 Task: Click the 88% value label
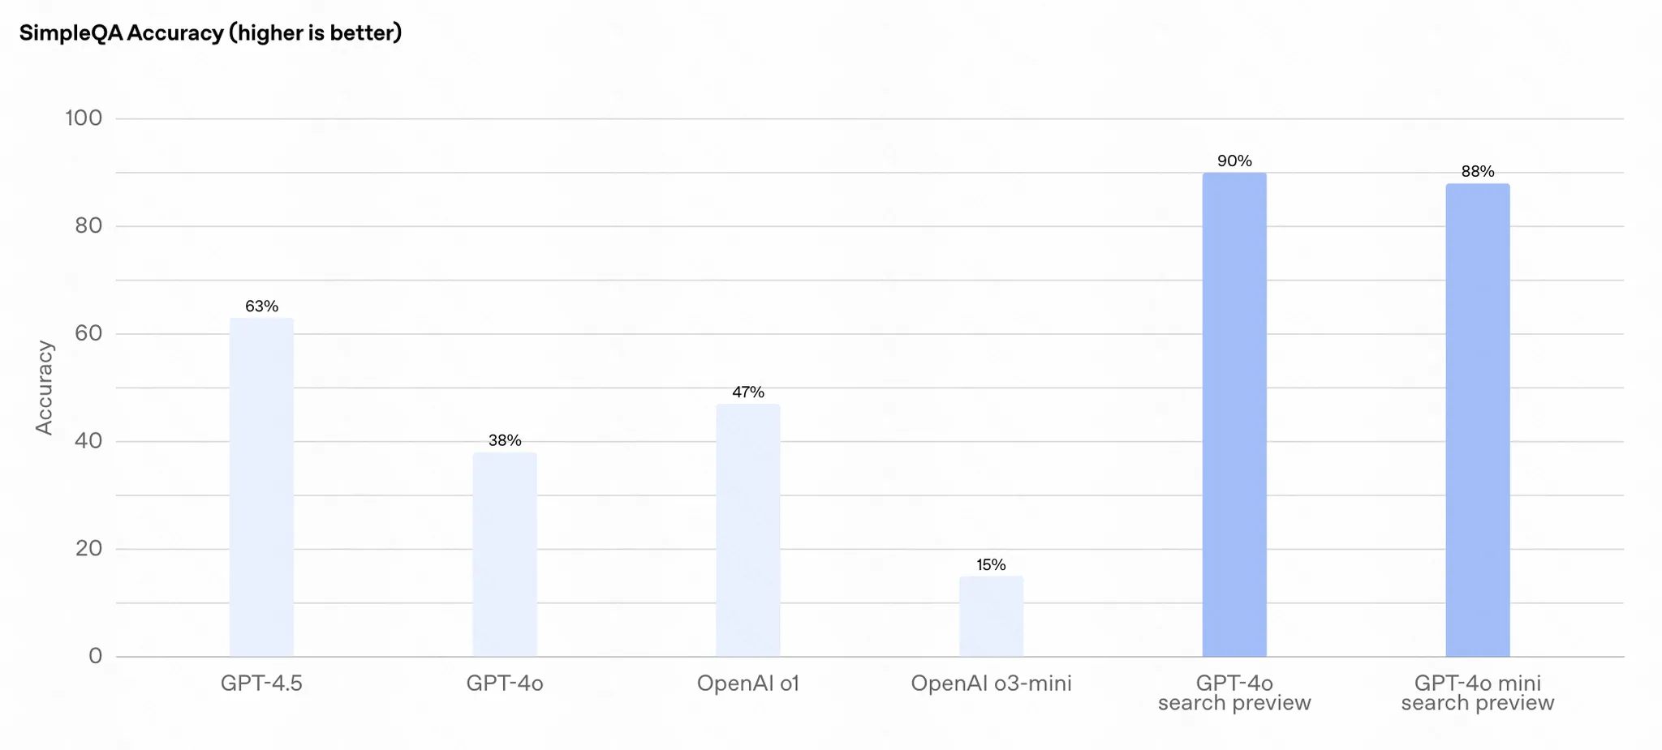coord(1478,171)
